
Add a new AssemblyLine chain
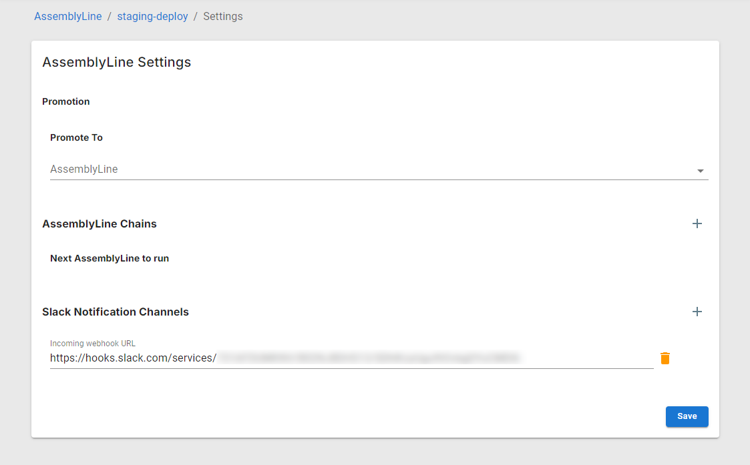(697, 223)
